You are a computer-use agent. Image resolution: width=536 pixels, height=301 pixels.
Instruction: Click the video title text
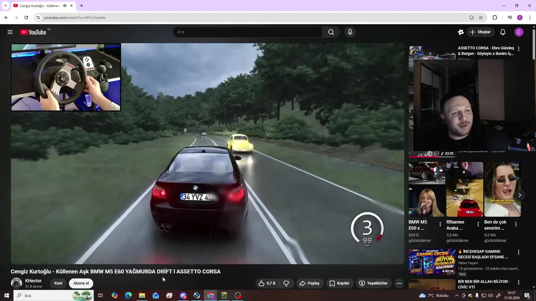(x=116, y=272)
